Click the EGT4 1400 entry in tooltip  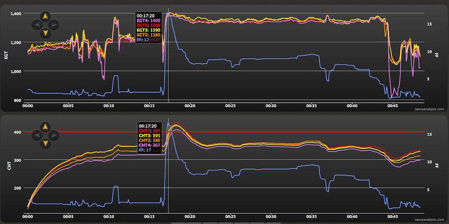point(149,21)
